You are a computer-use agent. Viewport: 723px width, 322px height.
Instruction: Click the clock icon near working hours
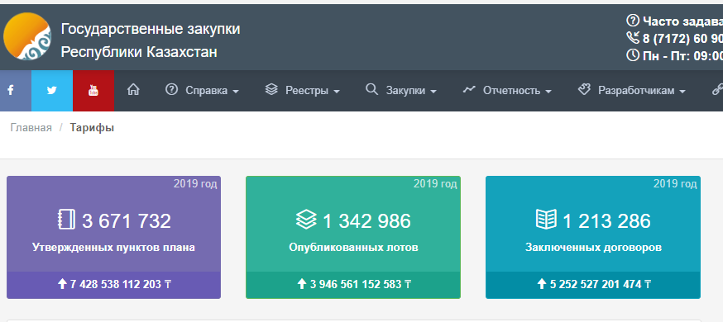point(633,55)
